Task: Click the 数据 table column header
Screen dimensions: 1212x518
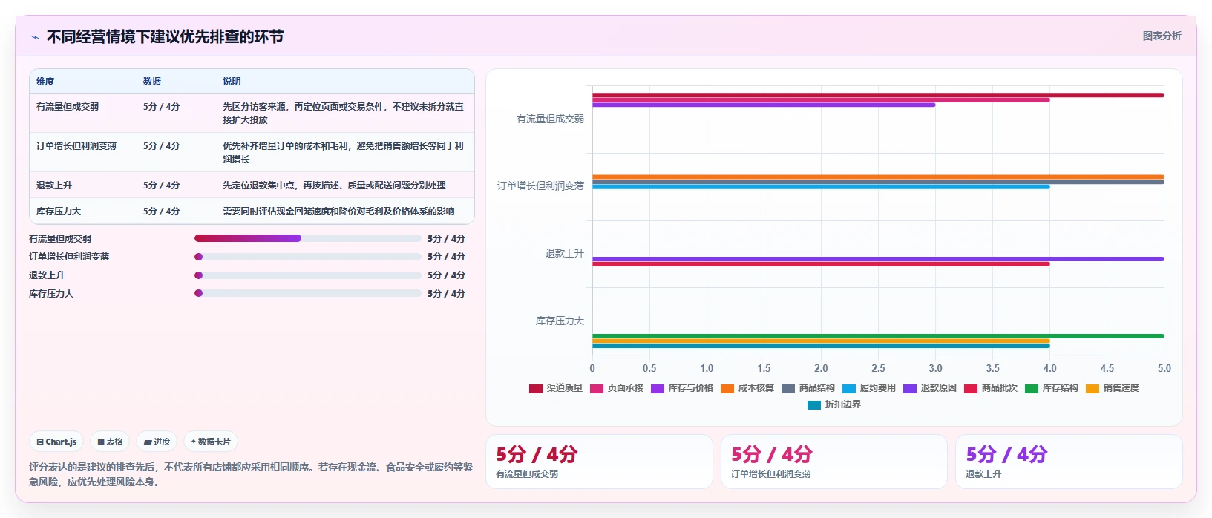Action: 152,82
